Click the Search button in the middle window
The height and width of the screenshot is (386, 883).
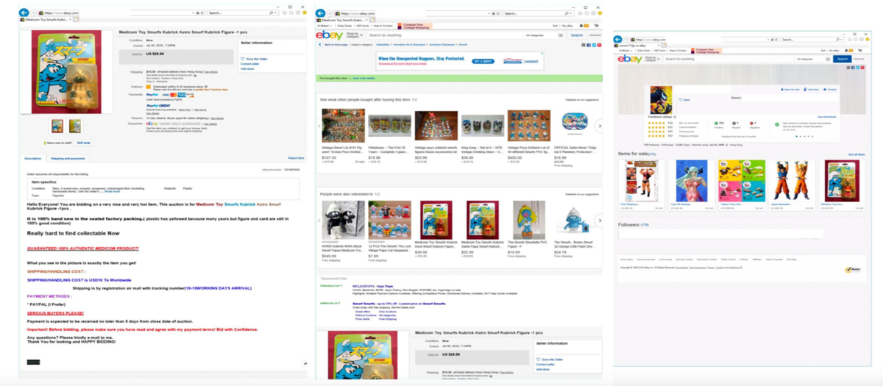[x=576, y=35]
